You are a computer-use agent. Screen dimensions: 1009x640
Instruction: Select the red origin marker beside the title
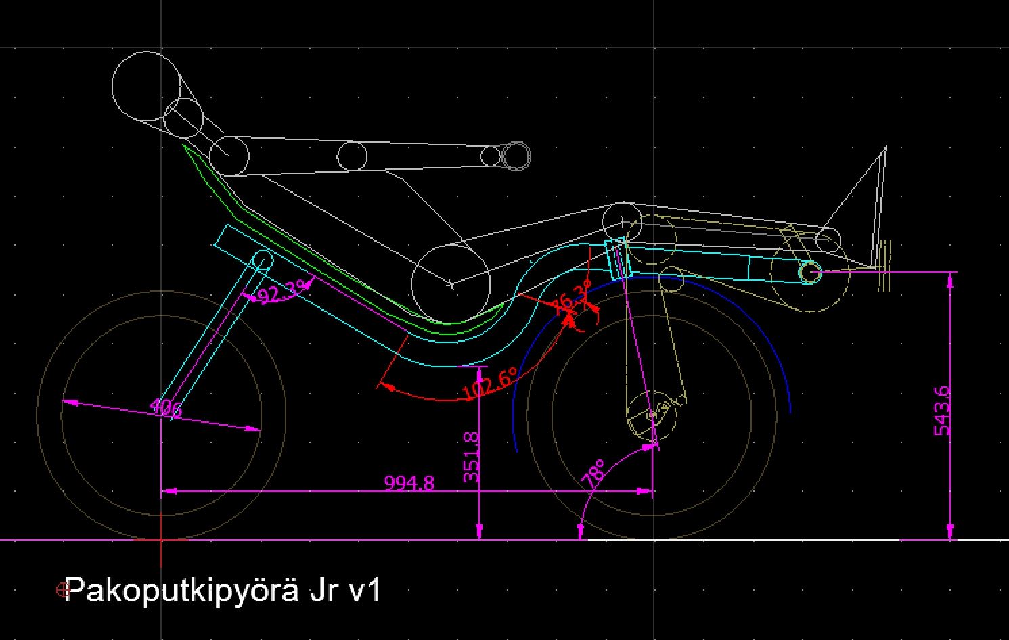[64, 591]
